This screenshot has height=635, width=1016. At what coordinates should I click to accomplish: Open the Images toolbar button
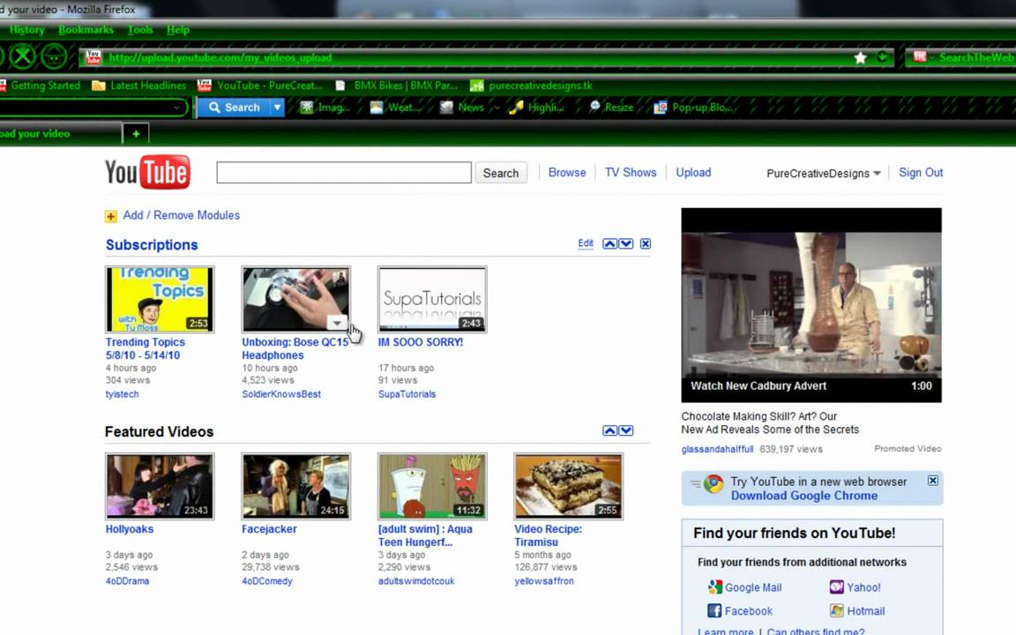[325, 108]
